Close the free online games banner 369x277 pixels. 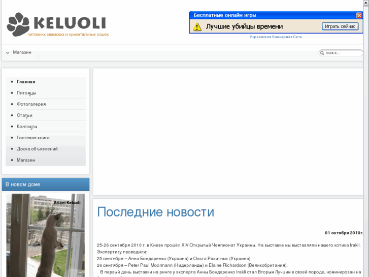pyautogui.click(x=359, y=15)
